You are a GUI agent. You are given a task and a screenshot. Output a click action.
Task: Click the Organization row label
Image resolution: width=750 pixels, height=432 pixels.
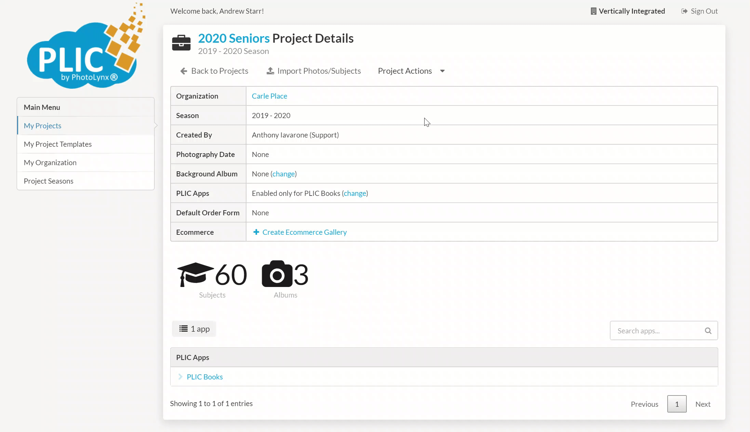(197, 96)
